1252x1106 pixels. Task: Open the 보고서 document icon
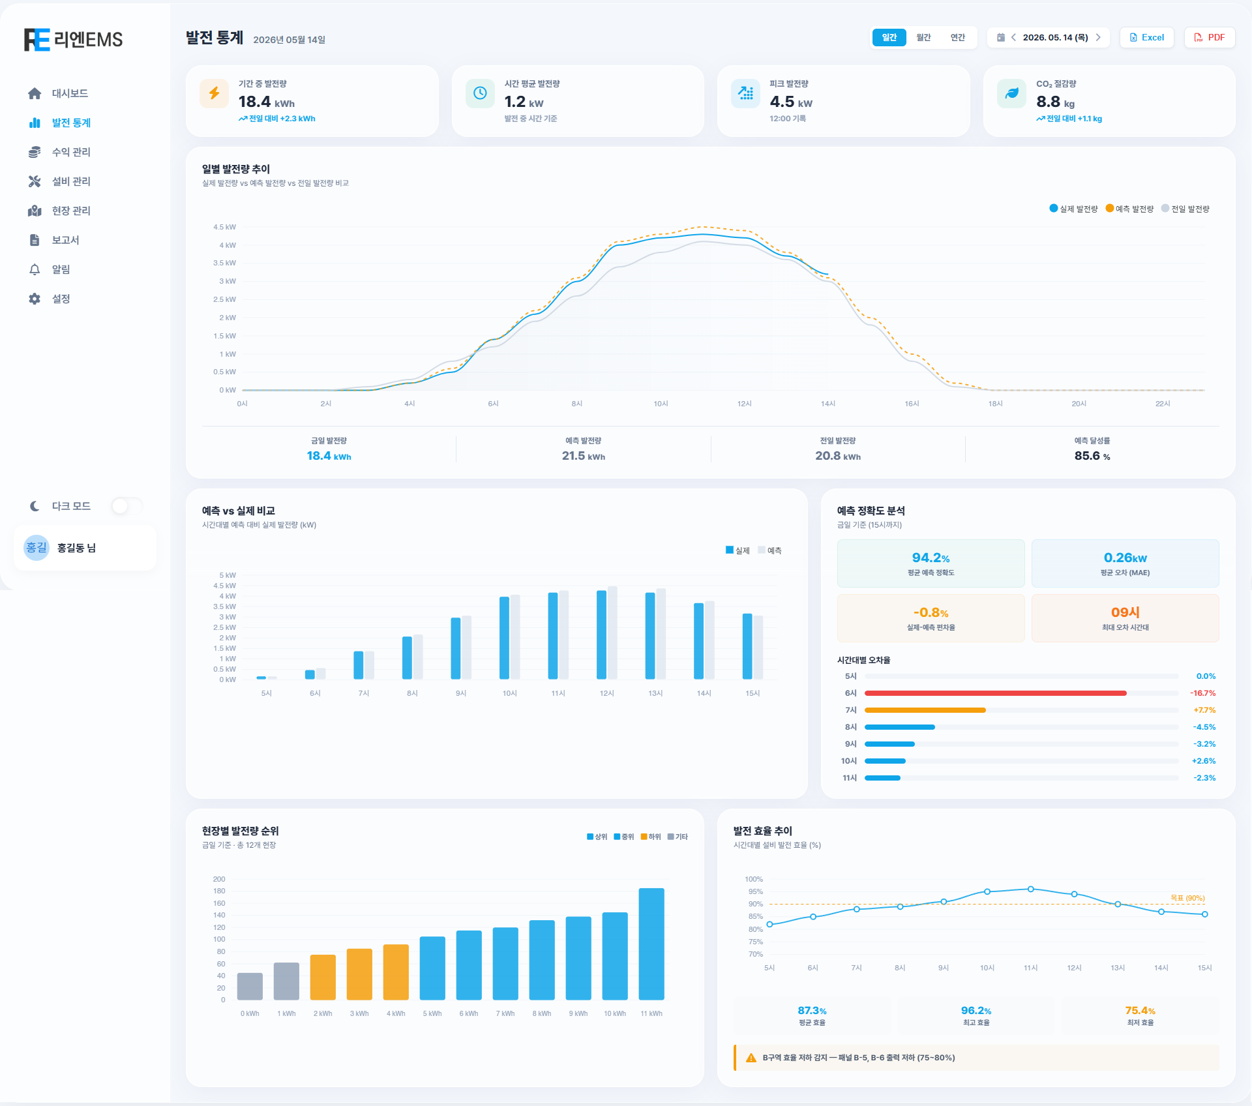tap(35, 240)
